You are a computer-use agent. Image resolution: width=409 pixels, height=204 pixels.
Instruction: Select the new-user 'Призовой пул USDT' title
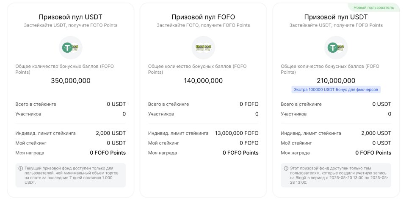coord(336,17)
